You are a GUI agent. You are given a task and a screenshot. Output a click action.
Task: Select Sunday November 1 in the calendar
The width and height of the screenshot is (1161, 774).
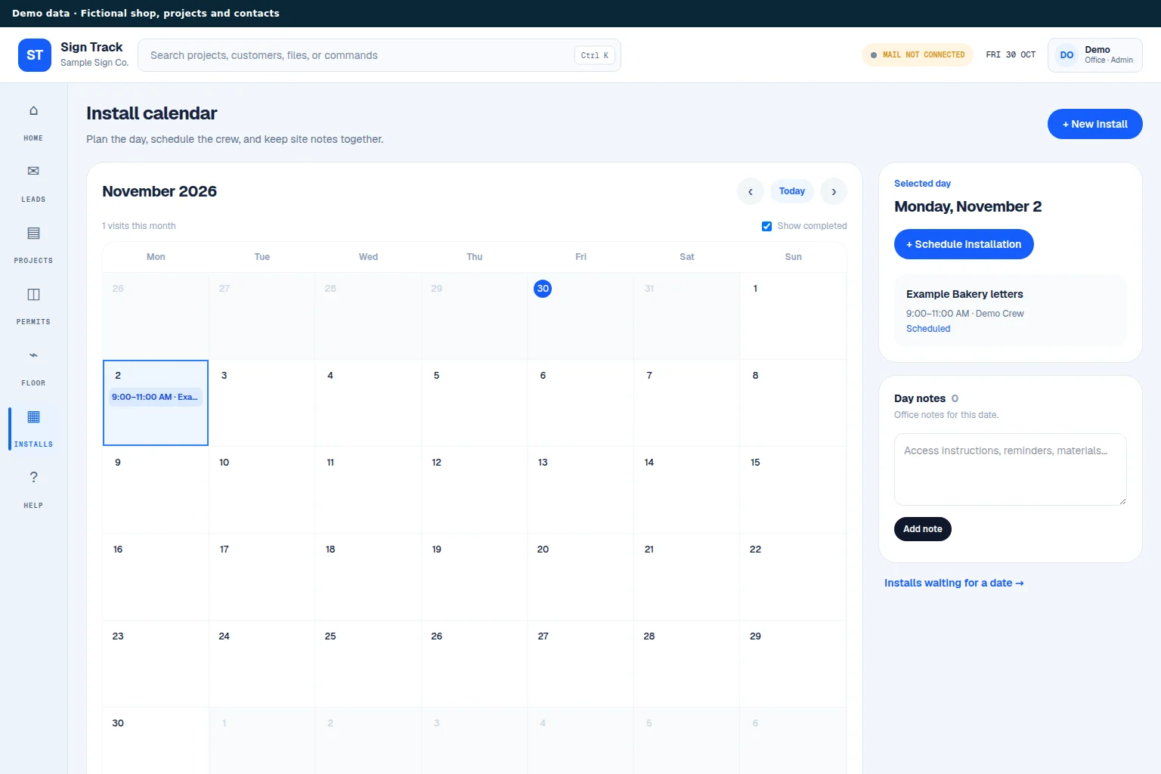(793, 316)
